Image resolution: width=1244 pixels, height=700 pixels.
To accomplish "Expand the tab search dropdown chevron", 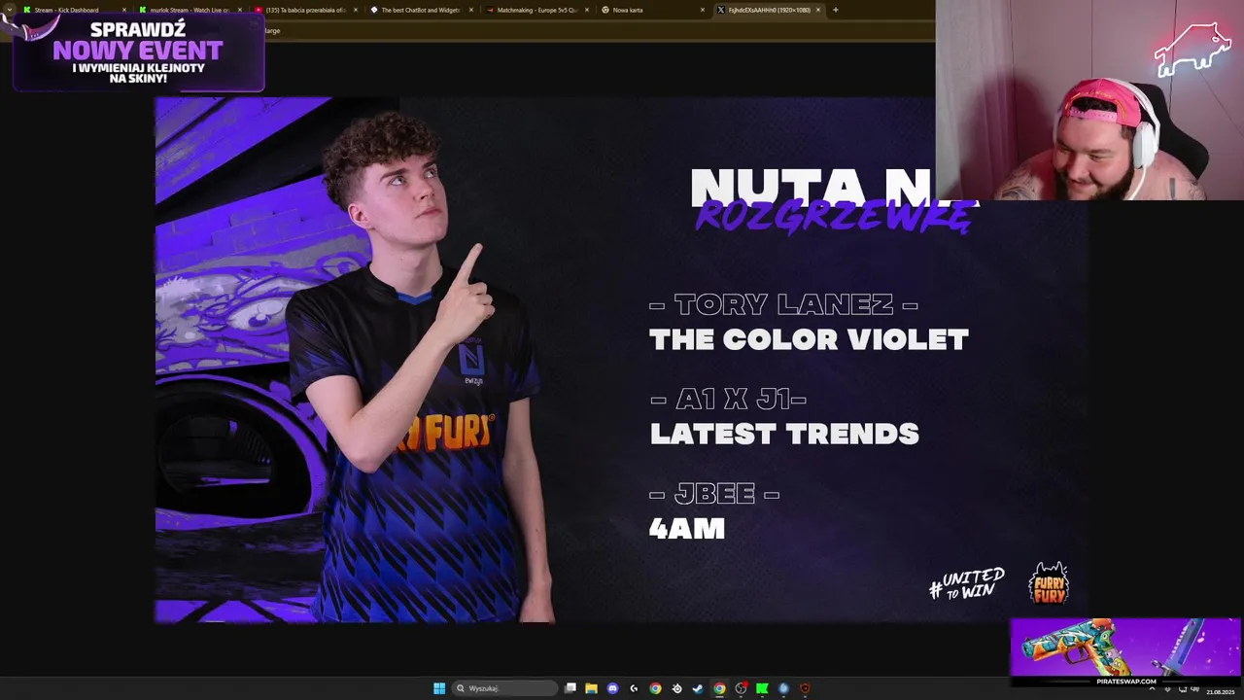I will tap(9, 10).
